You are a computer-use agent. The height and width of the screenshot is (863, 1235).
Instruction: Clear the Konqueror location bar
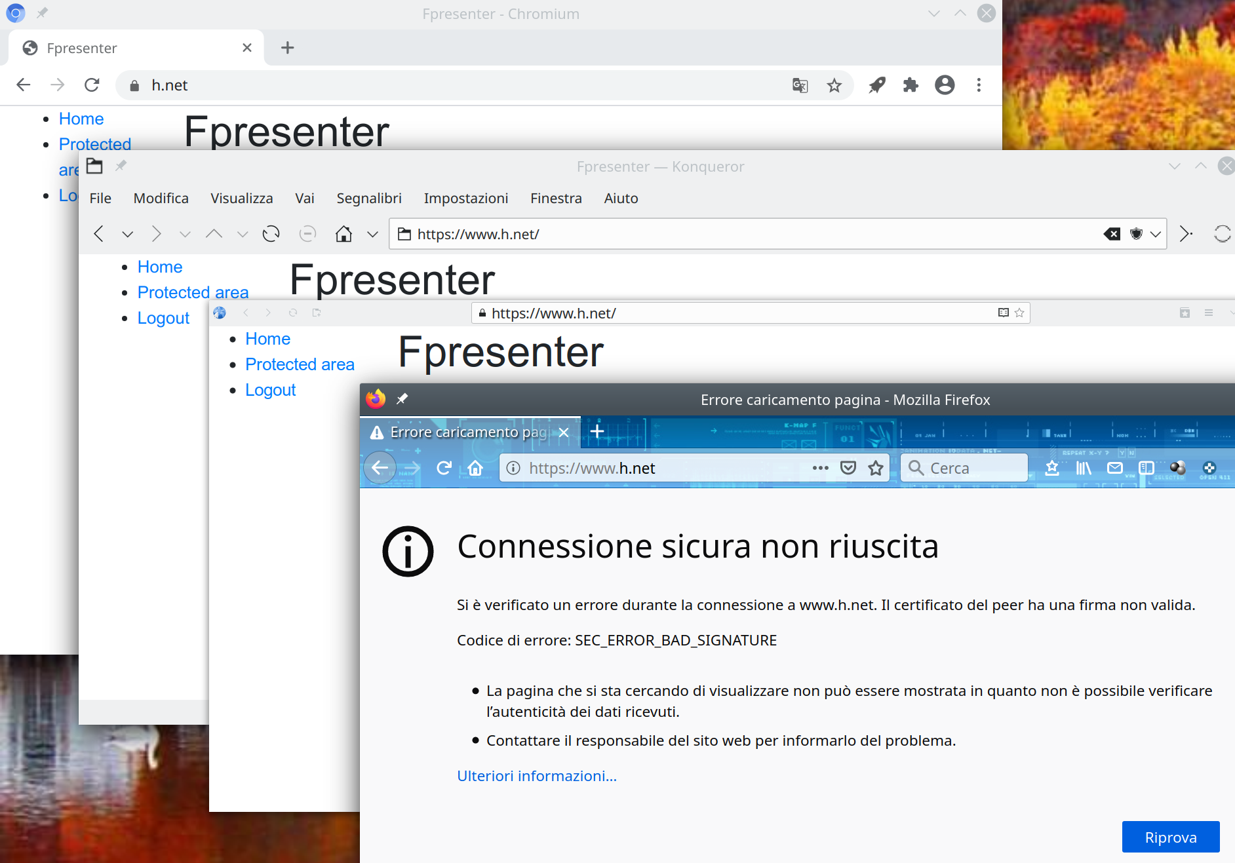coord(1112,234)
